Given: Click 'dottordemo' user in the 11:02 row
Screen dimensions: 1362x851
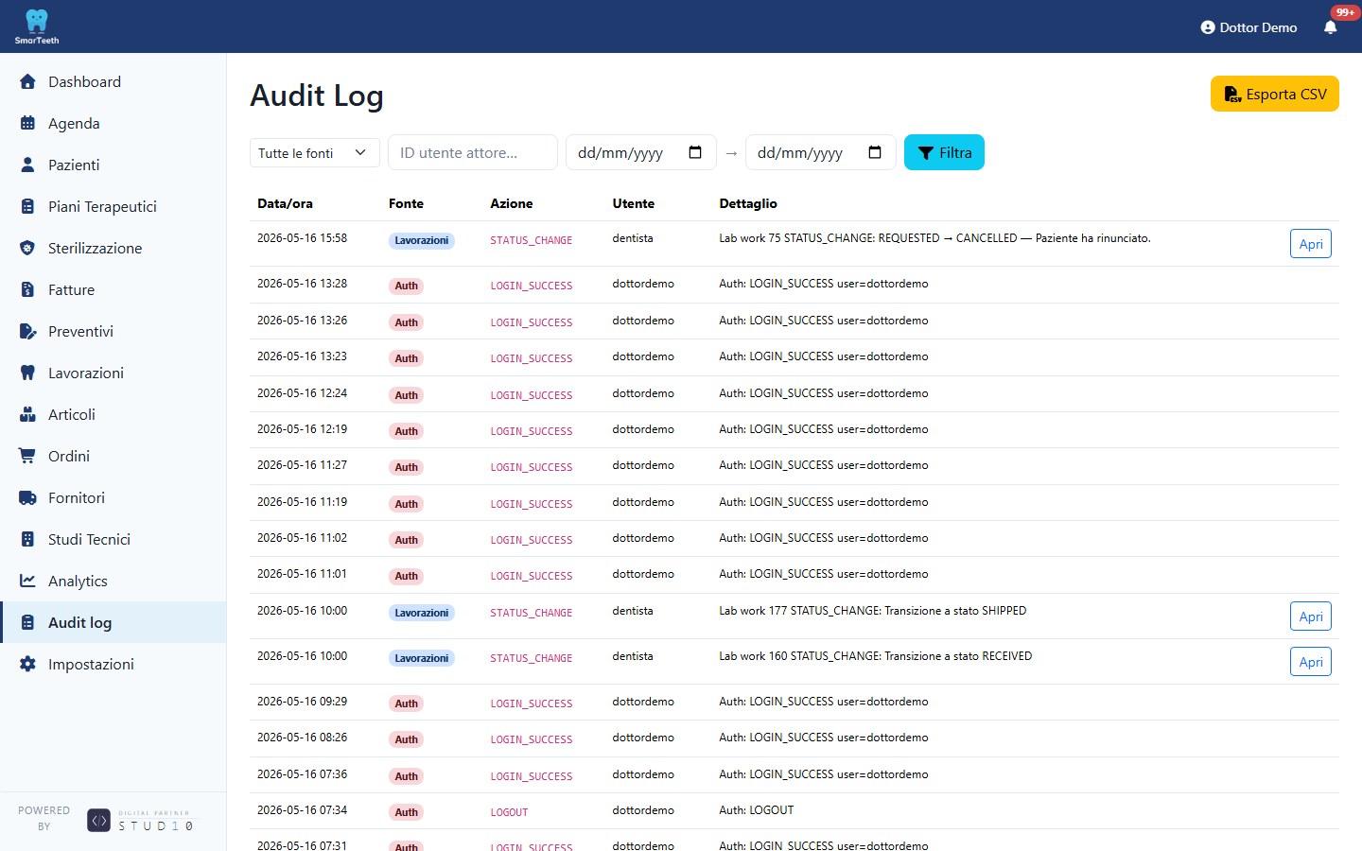Looking at the screenshot, I should pos(643,538).
